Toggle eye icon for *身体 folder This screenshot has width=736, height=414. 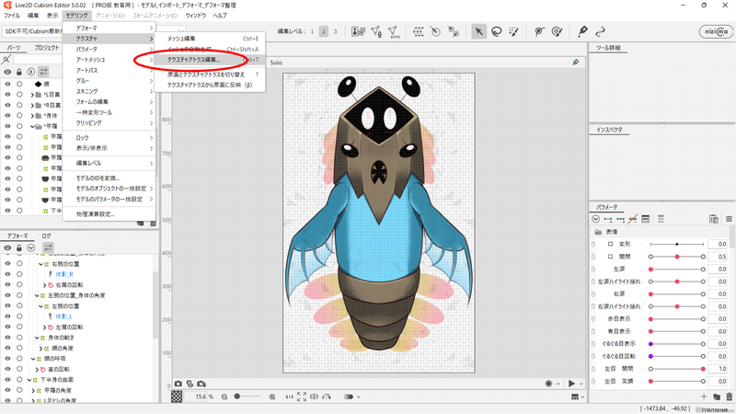7,116
